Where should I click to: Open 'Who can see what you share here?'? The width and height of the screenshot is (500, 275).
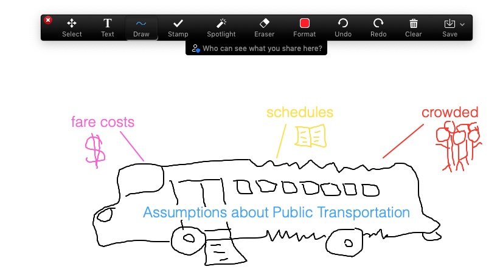(256, 48)
